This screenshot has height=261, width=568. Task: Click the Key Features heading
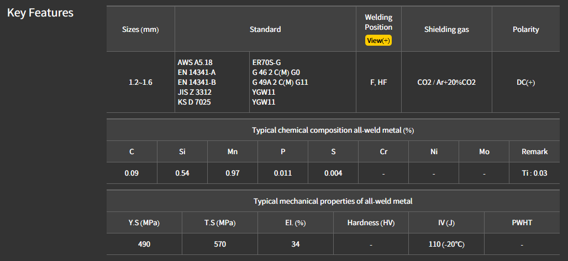40,13
